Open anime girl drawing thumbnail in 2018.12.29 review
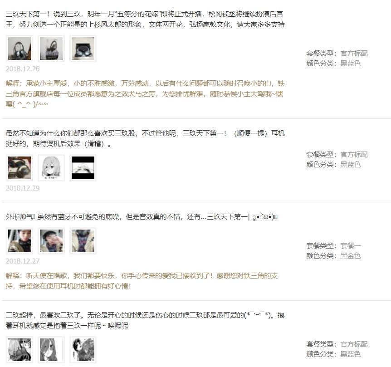Image resolution: width=391 pixels, height=367 pixels. pos(51,168)
